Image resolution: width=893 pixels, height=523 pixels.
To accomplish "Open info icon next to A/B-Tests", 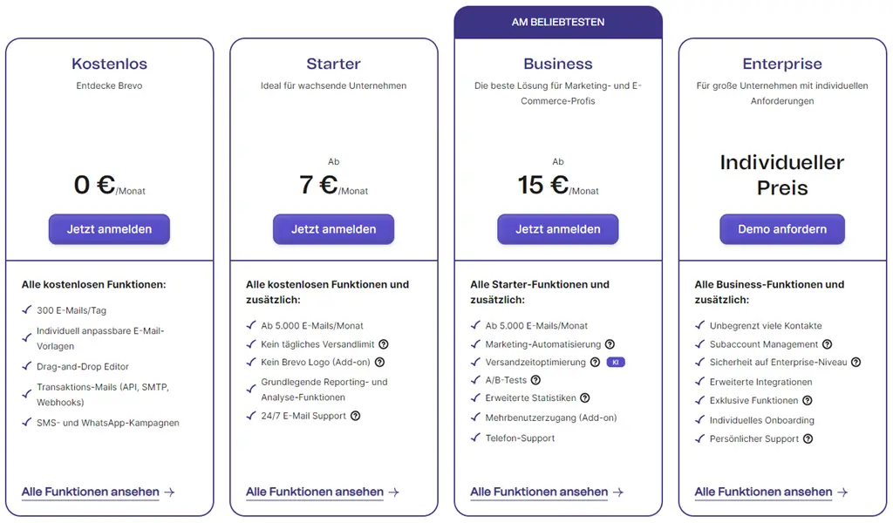I will tap(536, 380).
